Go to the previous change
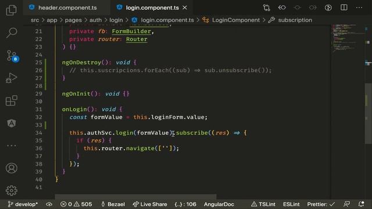 pyautogui.click(x=282, y=8)
